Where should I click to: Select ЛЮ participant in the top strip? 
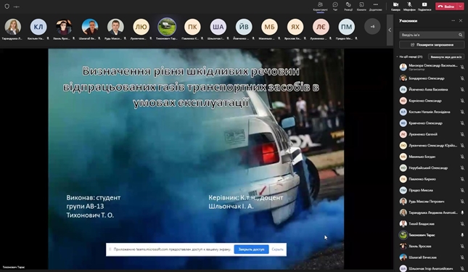[x=141, y=27]
